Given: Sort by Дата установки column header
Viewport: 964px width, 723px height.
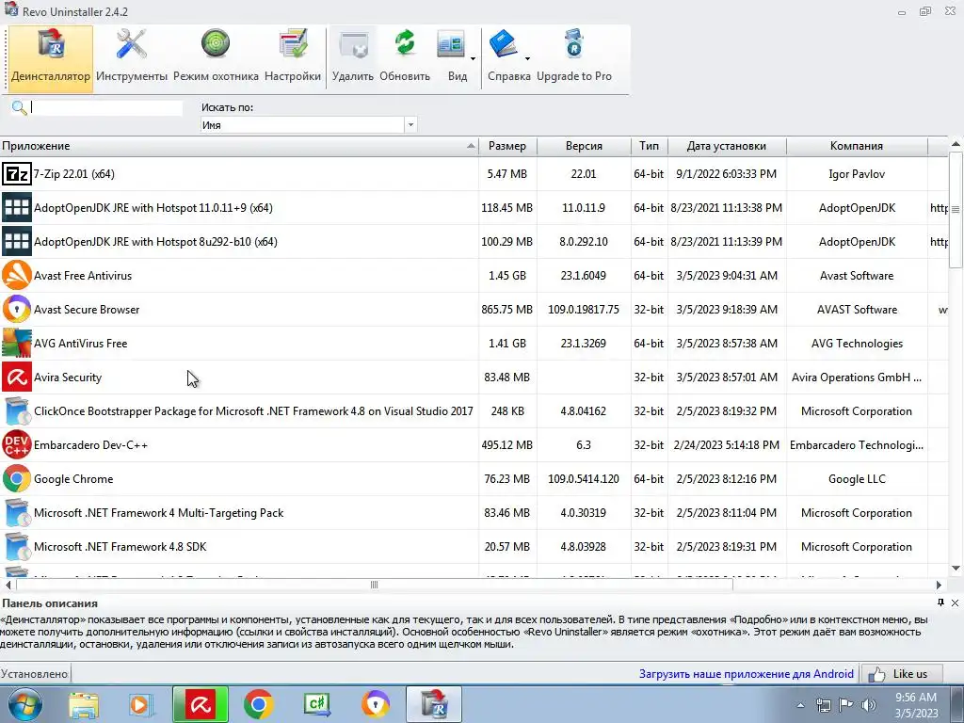Looking at the screenshot, I should pyautogui.click(x=727, y=146).
